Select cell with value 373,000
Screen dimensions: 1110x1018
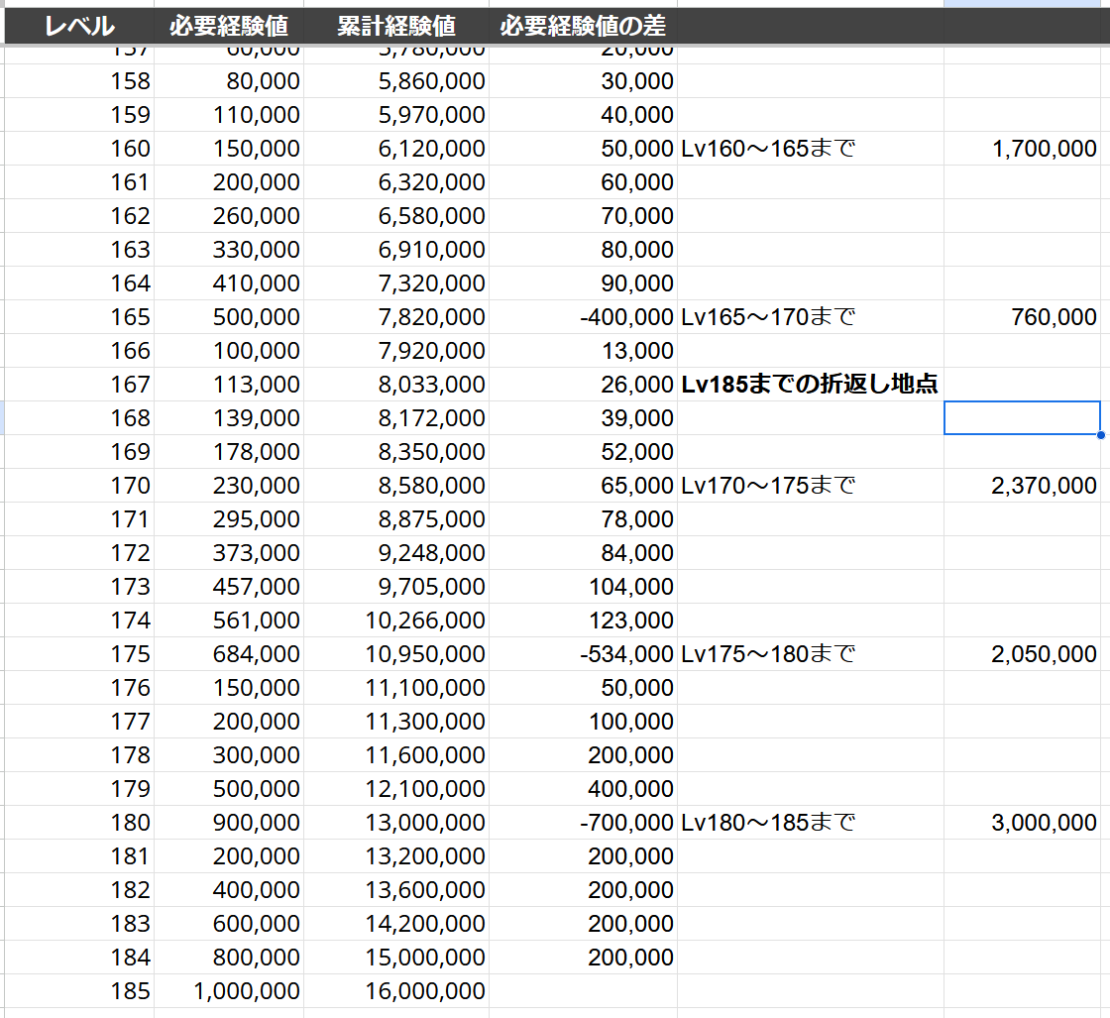tap(229, 553)
